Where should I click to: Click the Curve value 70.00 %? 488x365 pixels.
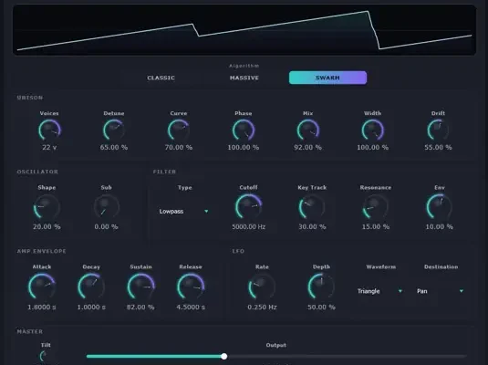(179, 147)
